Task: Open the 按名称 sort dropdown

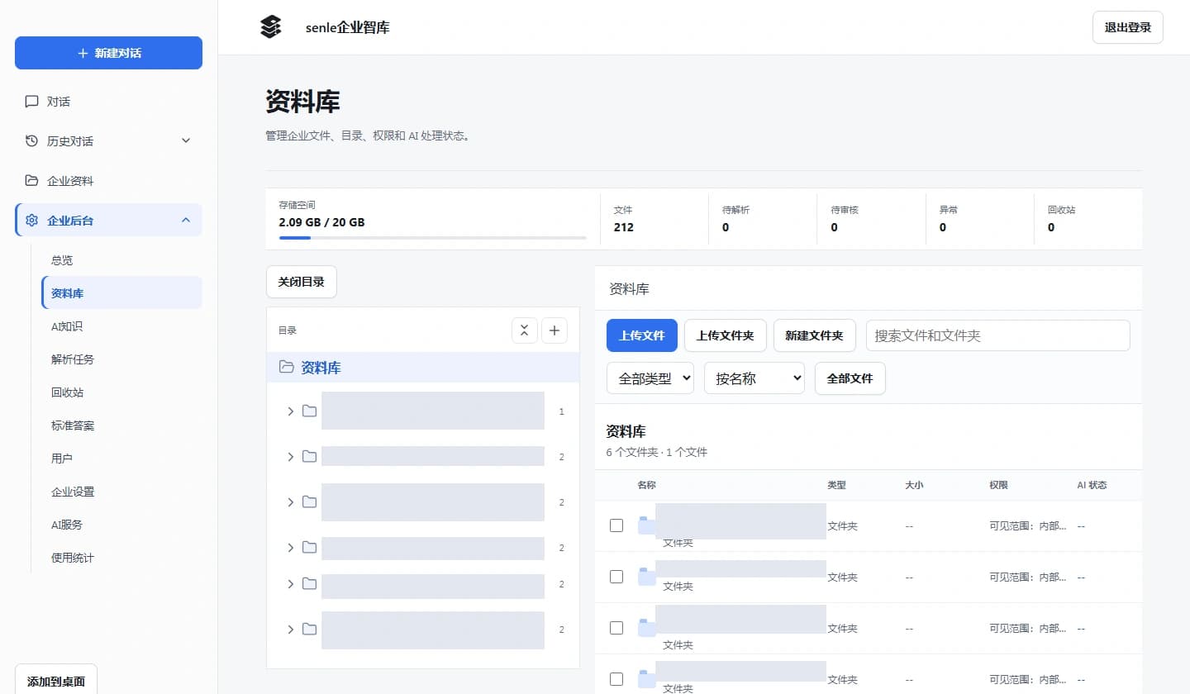Action: pyautogui.click(x=754, y=378)
